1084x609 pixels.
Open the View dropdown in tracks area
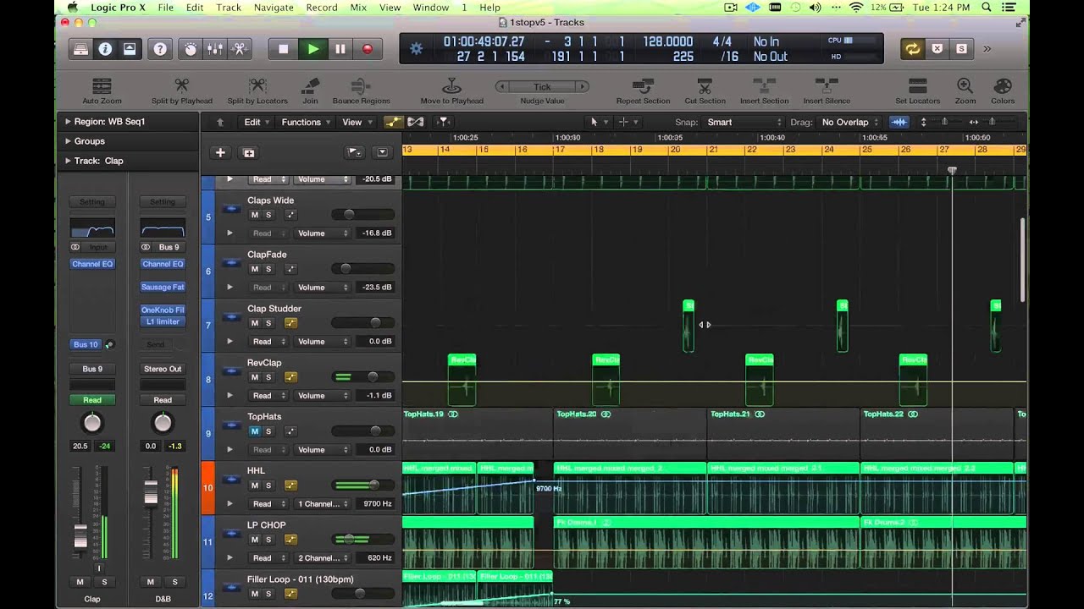click(x=357, y=122)
